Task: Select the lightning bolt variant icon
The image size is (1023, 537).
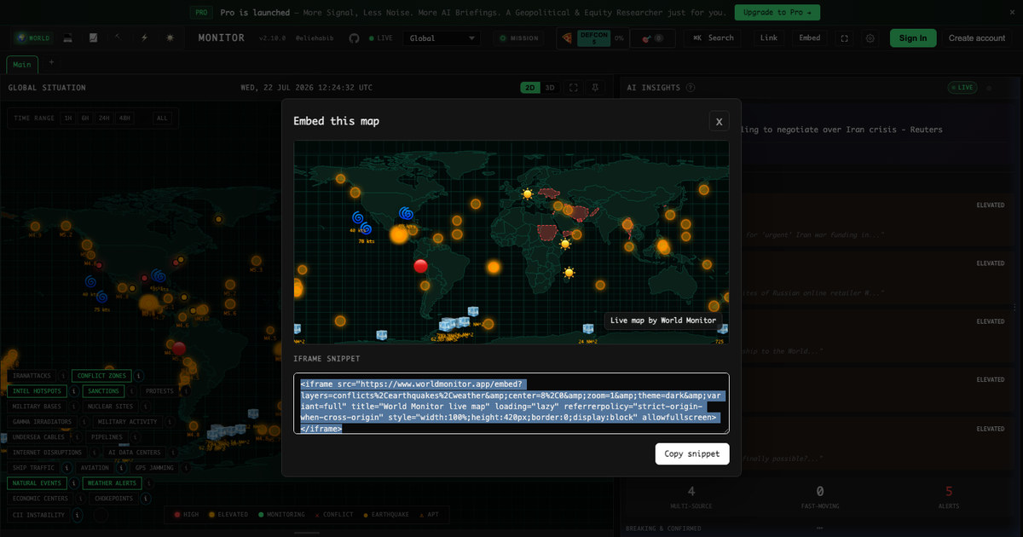Action: (x=144, y=38)
